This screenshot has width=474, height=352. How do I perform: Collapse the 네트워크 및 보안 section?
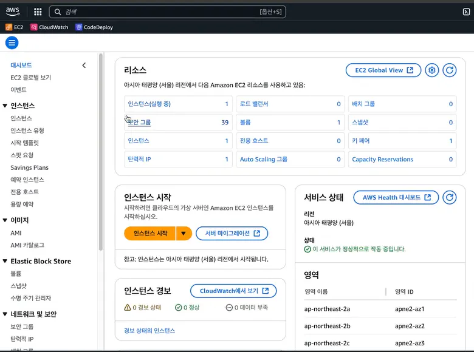(5, 314)
